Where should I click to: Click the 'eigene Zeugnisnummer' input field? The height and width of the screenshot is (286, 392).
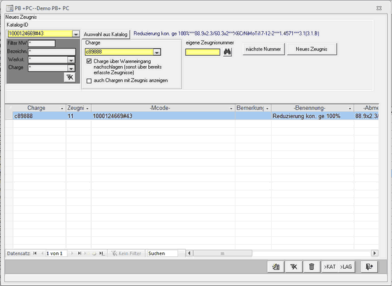coord(202,53)
